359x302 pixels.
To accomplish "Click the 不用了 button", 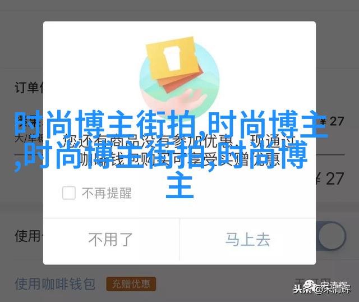I will point(111,240).
